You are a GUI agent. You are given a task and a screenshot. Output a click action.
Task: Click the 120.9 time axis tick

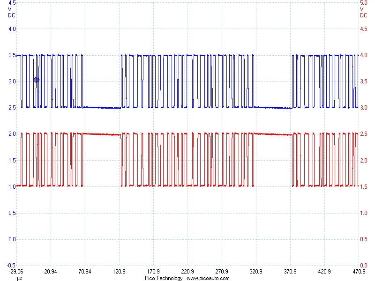pyautogui.click(x=119, y=272)
